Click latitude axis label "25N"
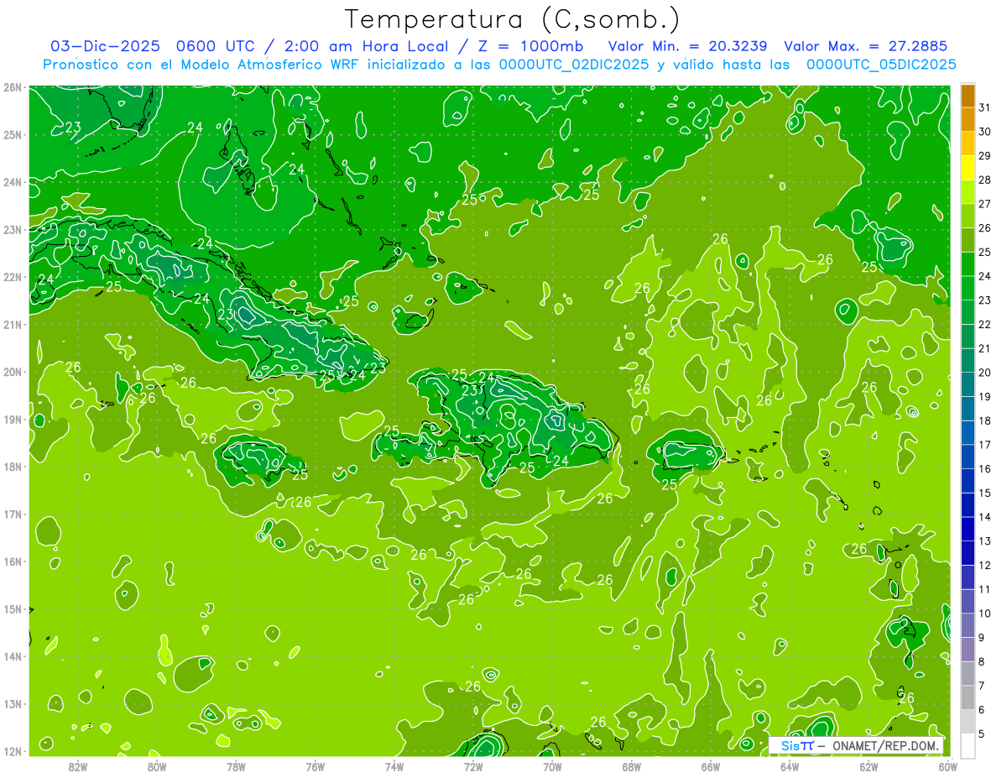The height and width of the screenshot is (778, 1007). coord(13,134)
